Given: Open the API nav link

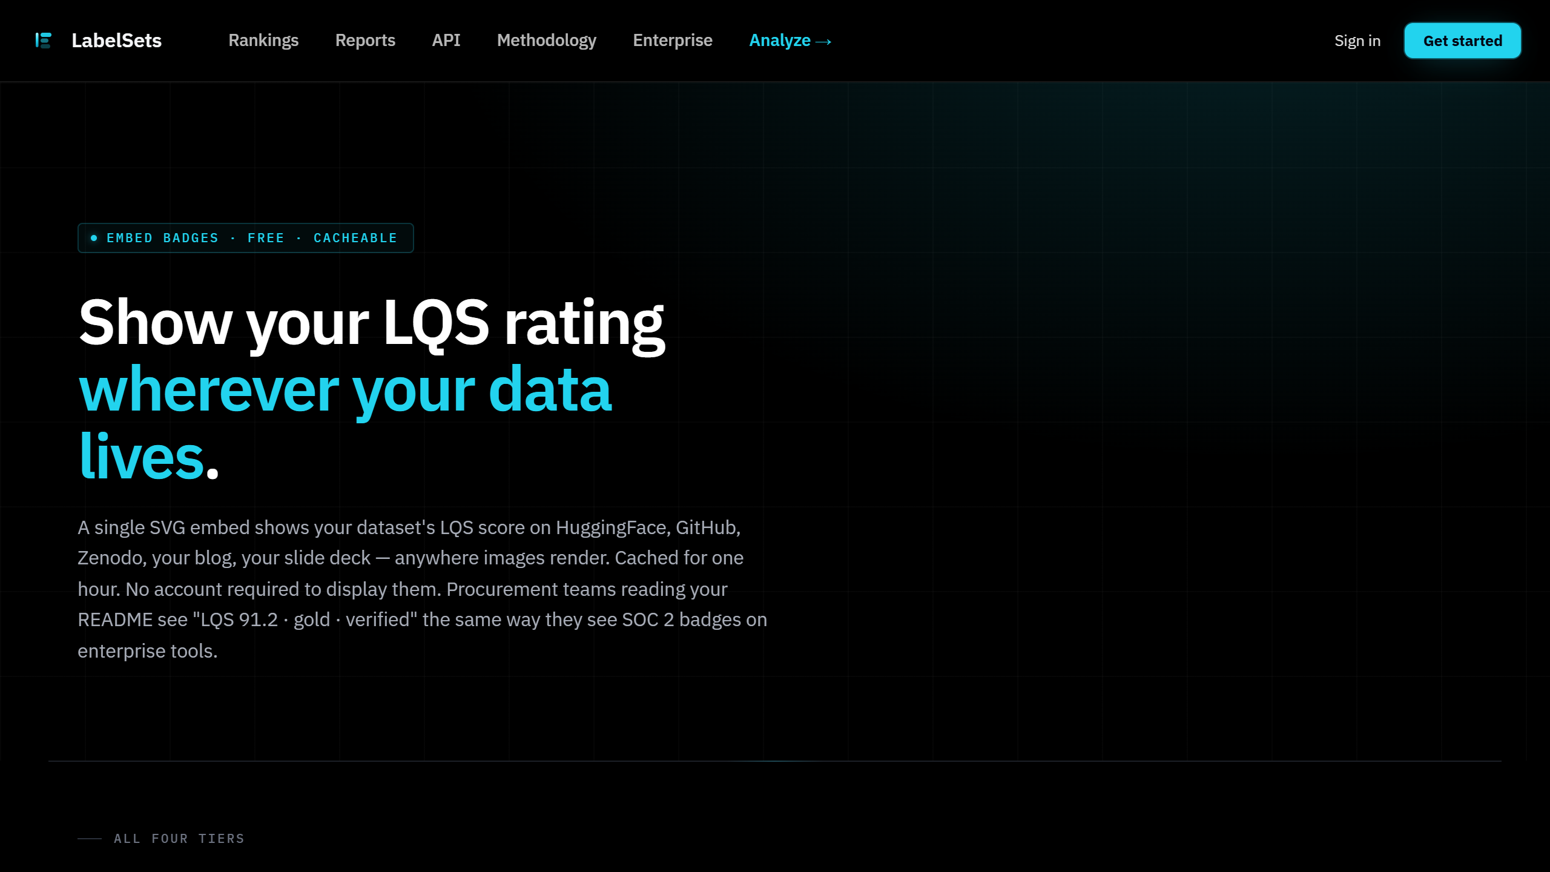Looking at the screenshot, I should [x=446, y=41].
